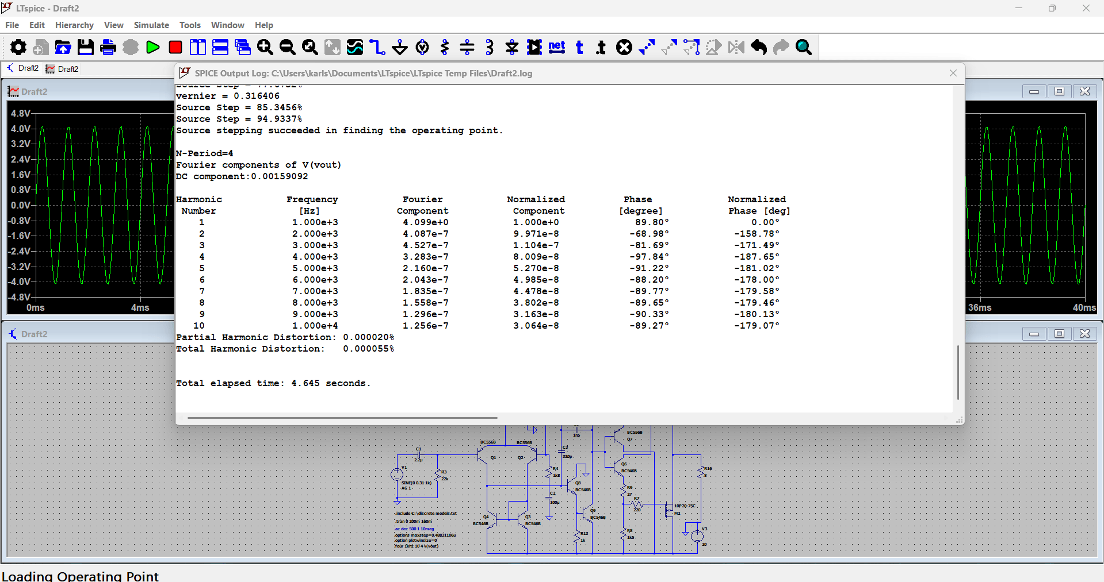Viewport: 1104px width, 582px height.
Task: Click 'Fourier components of V(vout)' line
Action: 259,165
